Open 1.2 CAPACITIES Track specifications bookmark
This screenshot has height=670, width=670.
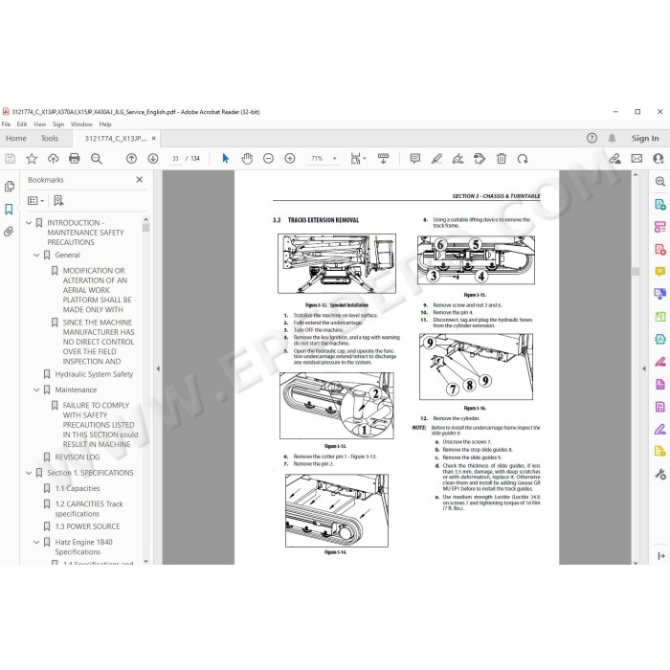point(89,509)
